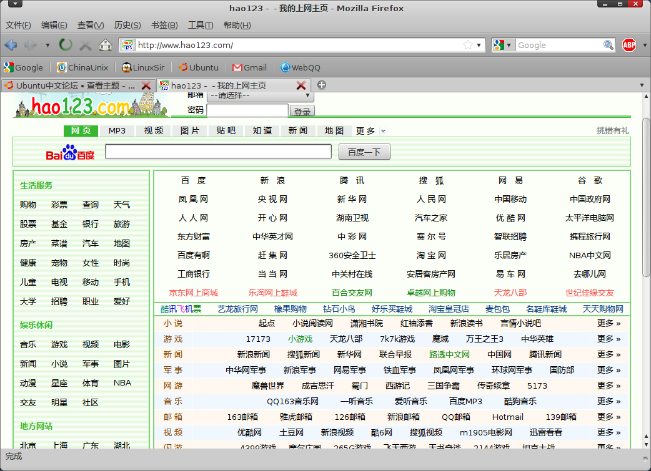
Task: Open the 挑错有礼 link
Action: coord(613,130)
